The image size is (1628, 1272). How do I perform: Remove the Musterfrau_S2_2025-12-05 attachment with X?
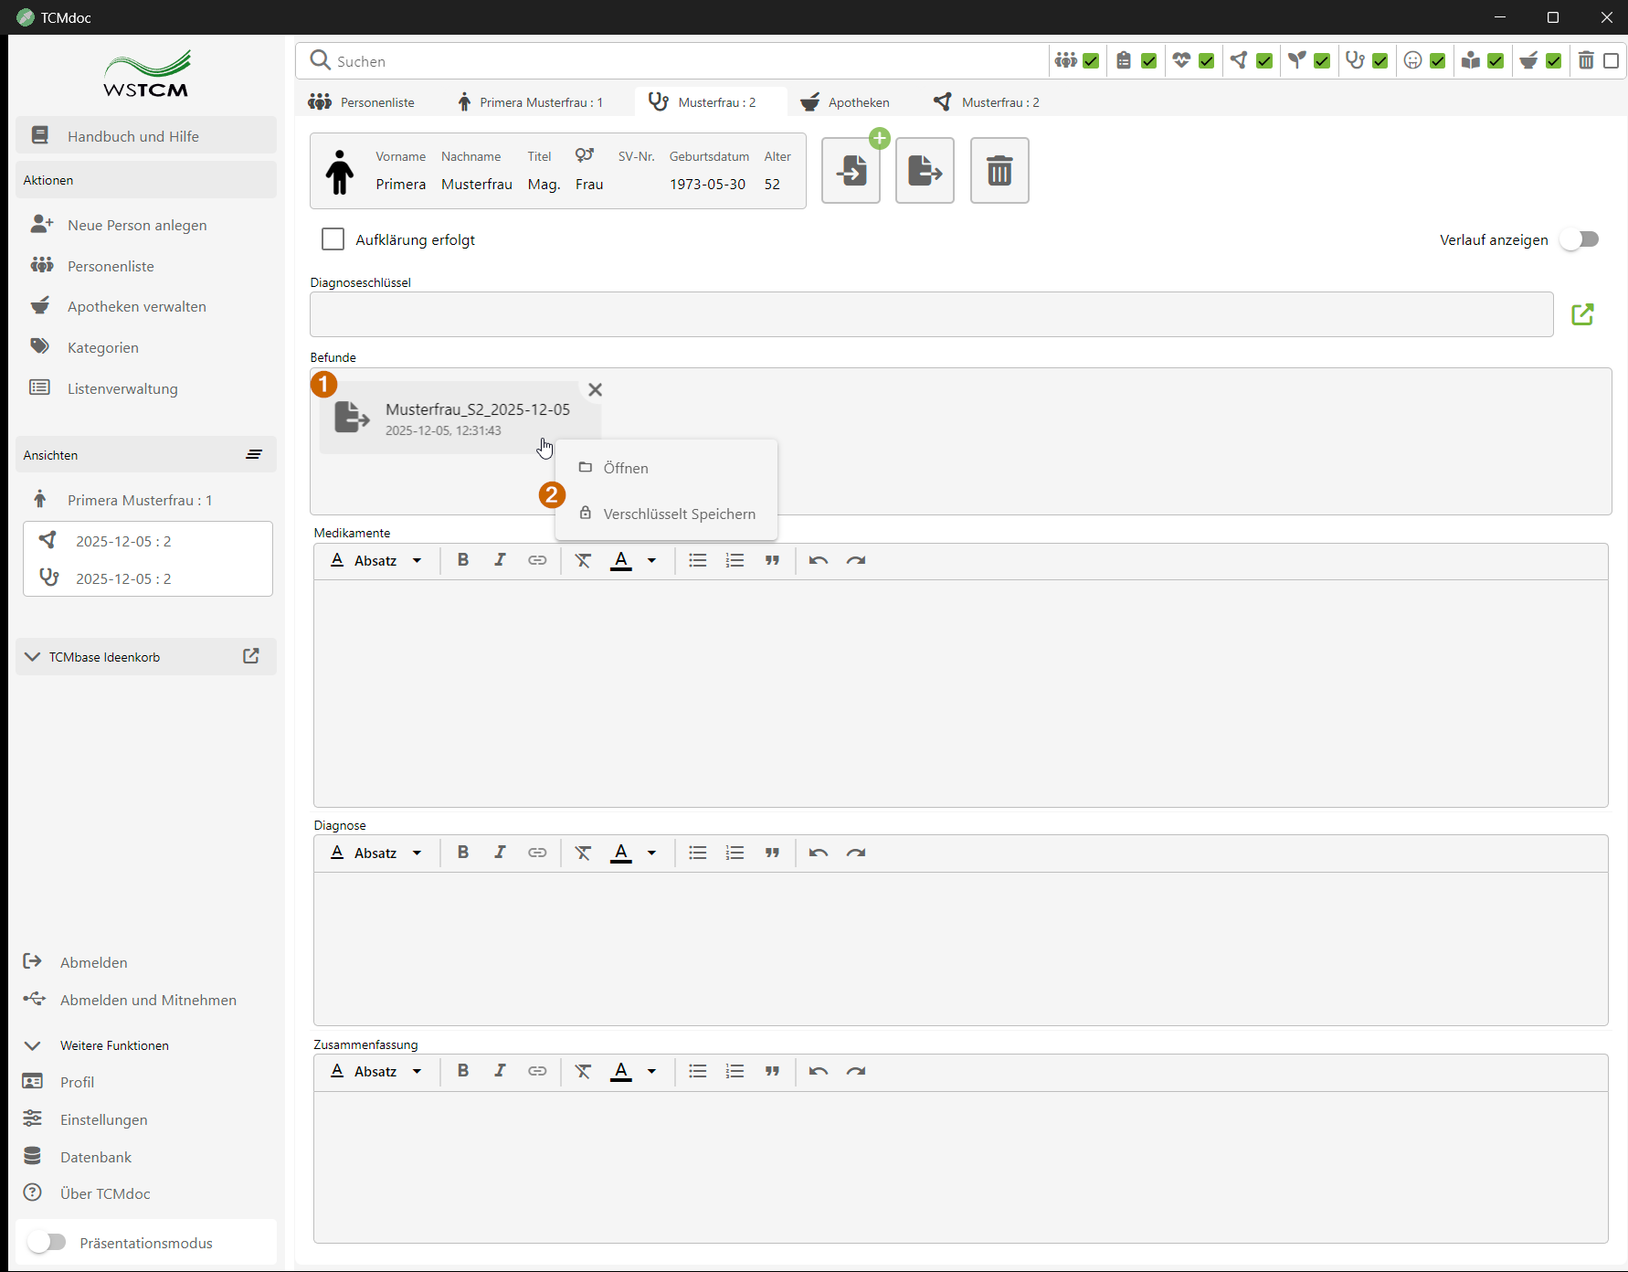(x=595, y=390)
